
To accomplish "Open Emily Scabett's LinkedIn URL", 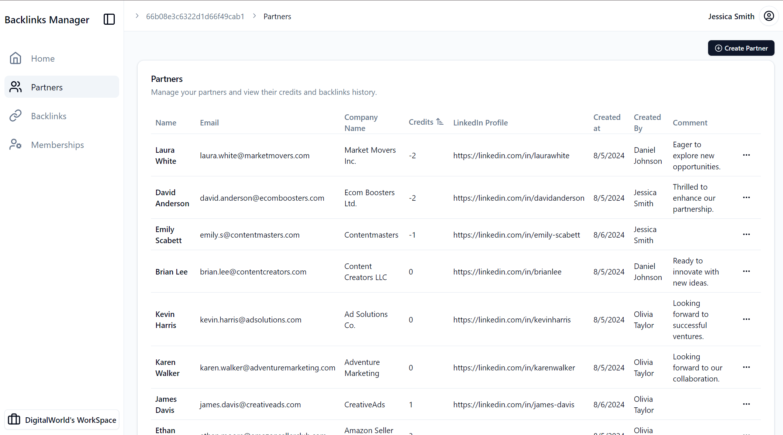I will (516, 235).
